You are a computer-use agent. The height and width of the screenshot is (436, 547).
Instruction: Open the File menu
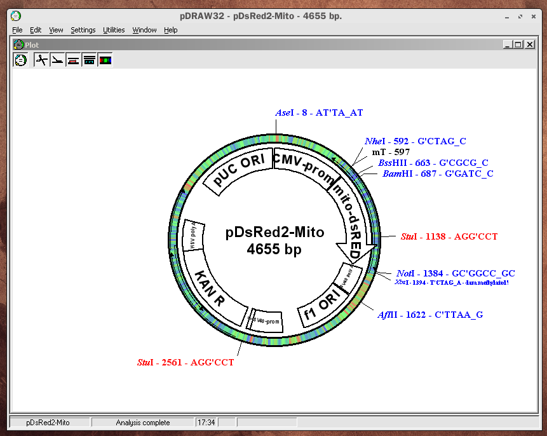click(x=17, y=29)
